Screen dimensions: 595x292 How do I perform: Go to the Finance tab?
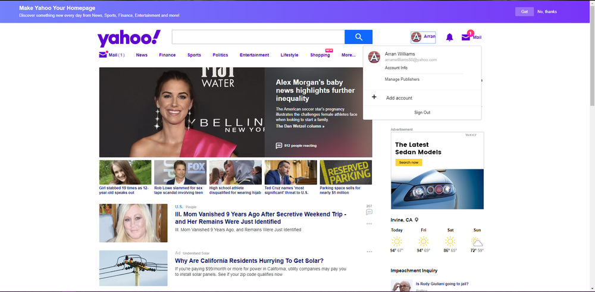pyautogui.click(x=167, y=55)
